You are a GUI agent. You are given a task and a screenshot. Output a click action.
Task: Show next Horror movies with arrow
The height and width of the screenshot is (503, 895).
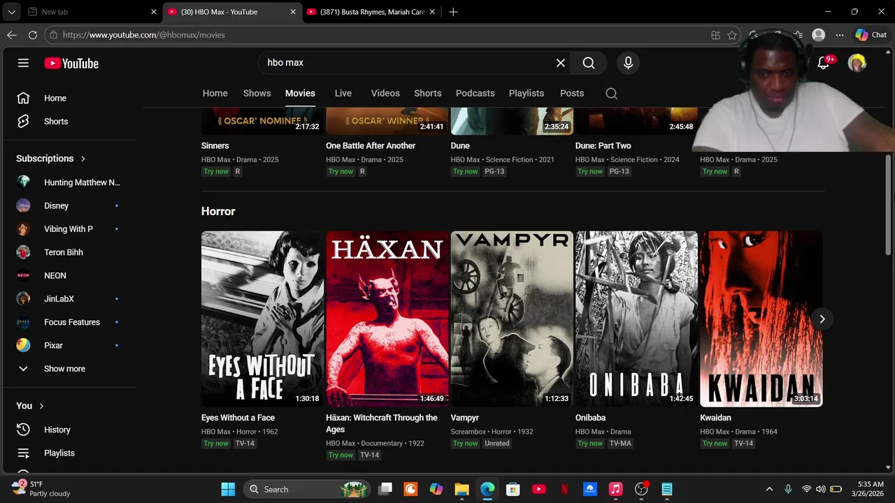822,319
